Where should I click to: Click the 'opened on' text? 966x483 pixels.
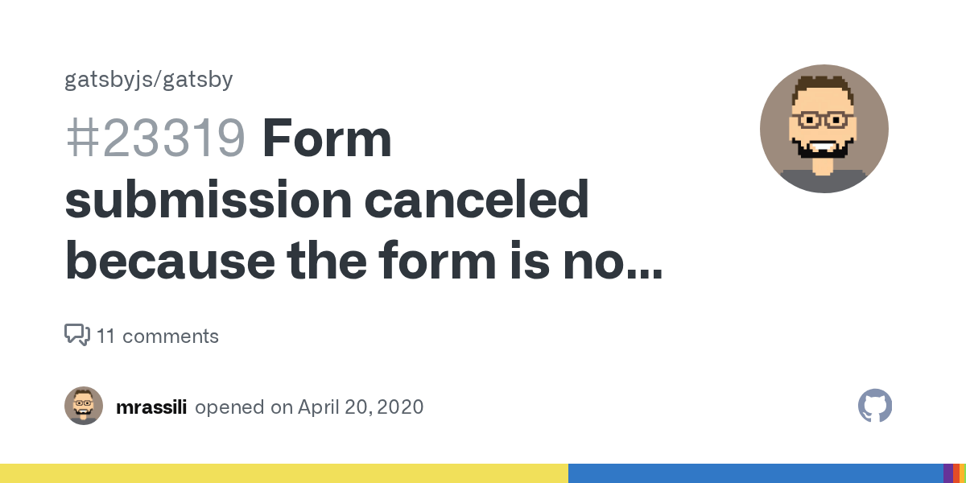click(x=244, y=407)
